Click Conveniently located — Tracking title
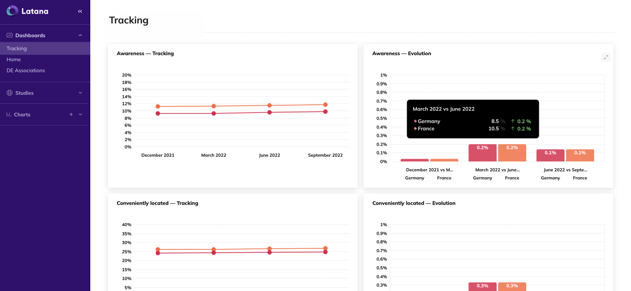Viewport: 631px width, 291px height. pos(157,203)
